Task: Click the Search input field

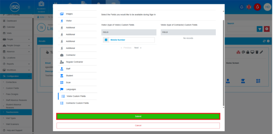Action: (x=241, y=29)
